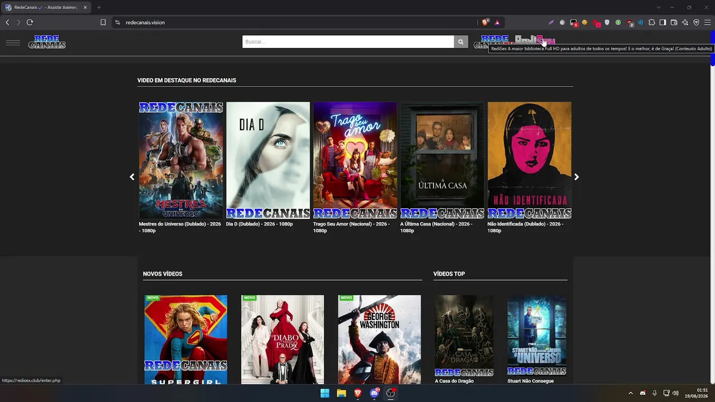Open Leo AI sparkle button
The width and height of the screenshot is (715, 402).
[685, 22]
